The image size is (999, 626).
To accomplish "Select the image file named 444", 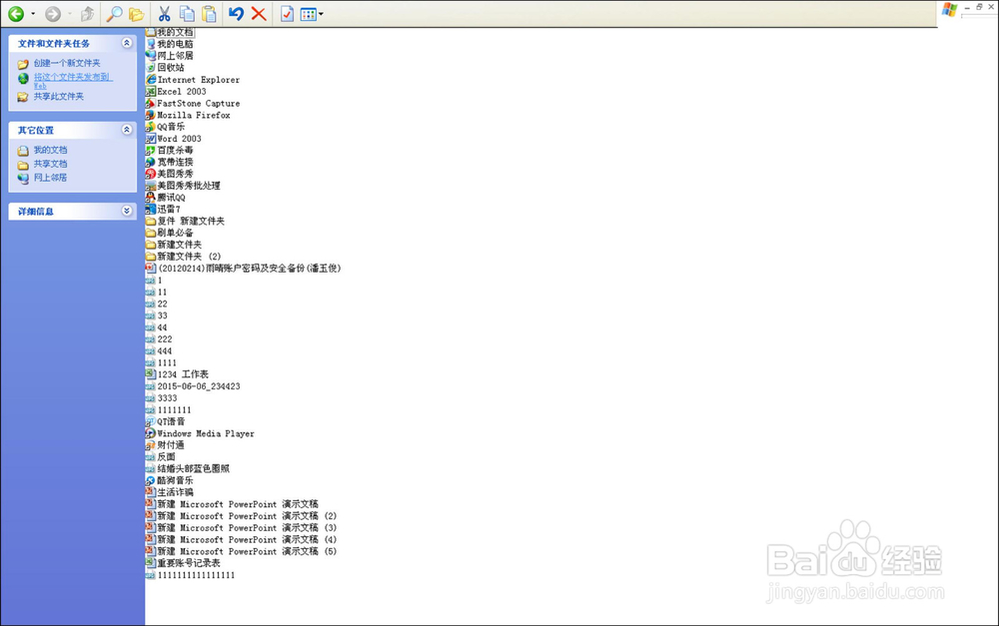I will tap(159, 350).
